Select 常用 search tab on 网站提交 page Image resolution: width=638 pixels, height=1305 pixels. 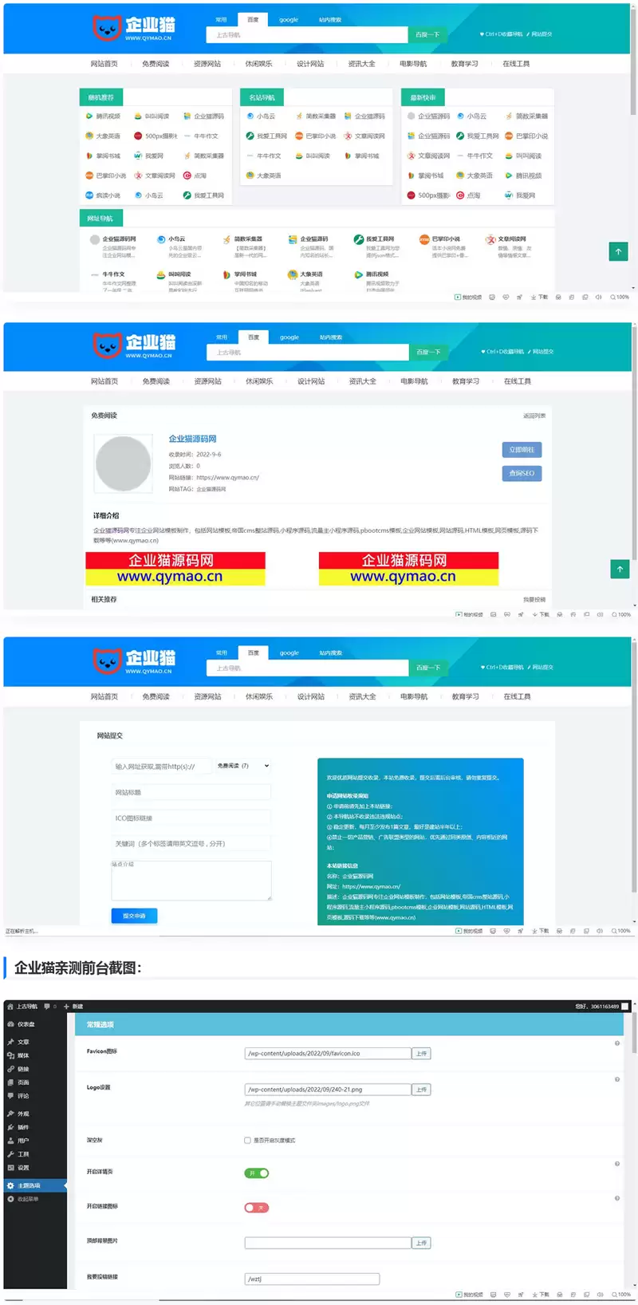[222, 652]
